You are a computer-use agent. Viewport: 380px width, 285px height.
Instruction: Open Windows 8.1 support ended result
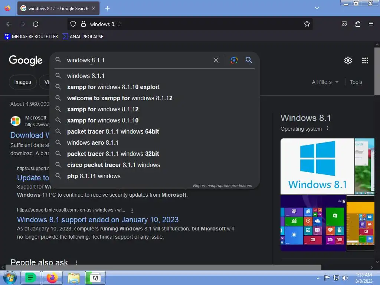click(x=98, y=220)
